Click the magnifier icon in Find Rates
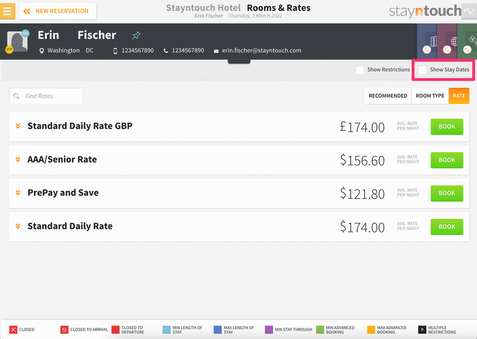 (17, 96)
